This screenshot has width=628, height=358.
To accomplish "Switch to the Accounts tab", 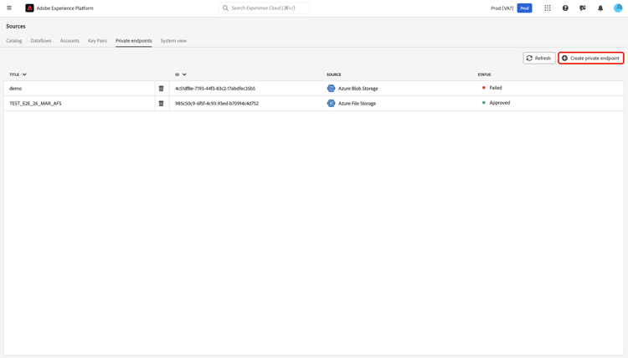I will [x=69, y=41].
